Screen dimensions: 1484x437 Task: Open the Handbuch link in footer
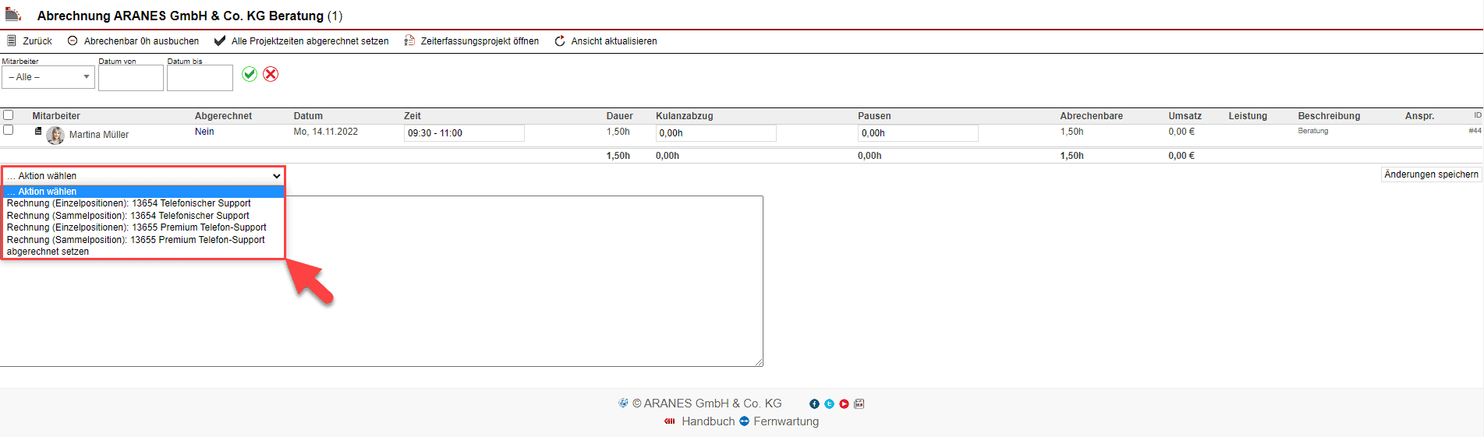tap(707, 421)
